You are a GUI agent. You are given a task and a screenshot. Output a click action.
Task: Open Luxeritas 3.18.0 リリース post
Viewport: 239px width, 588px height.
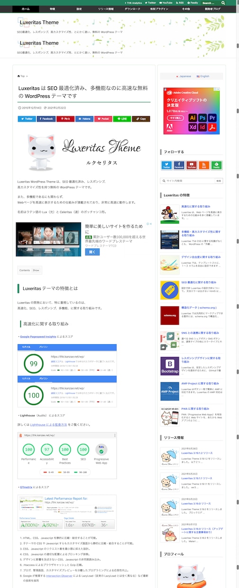[202, 531]
